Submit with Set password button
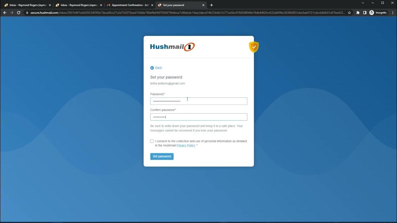The image size is (397, 223). coord(162,156)
